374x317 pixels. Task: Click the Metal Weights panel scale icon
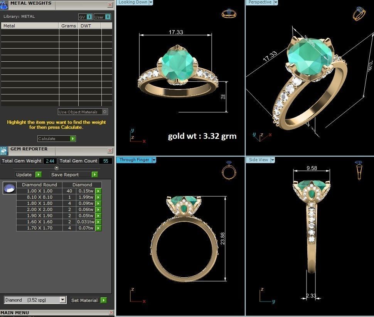tap(3, 5)
